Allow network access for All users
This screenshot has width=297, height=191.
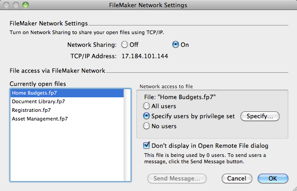[147, 106]
